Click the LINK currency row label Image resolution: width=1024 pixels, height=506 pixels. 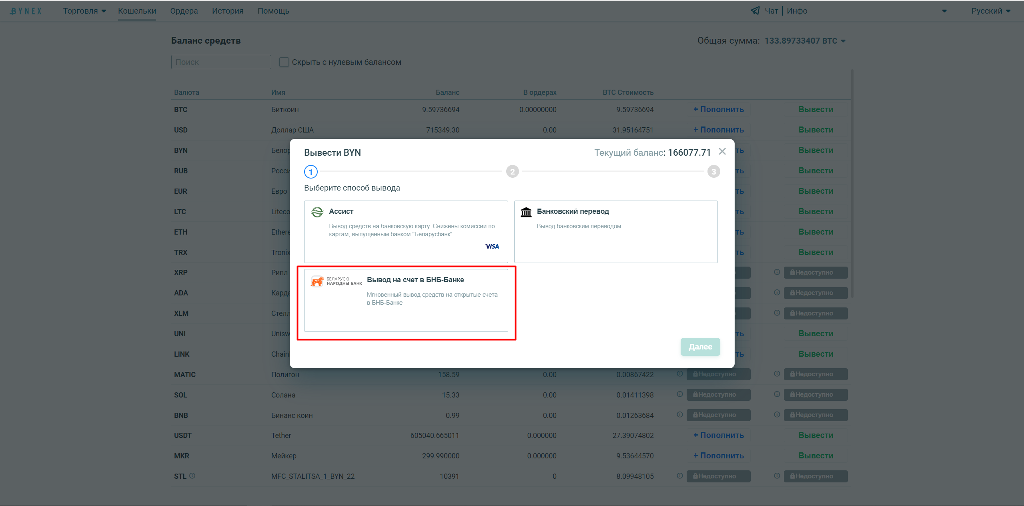pyautogui.click(x=182, y=354)
